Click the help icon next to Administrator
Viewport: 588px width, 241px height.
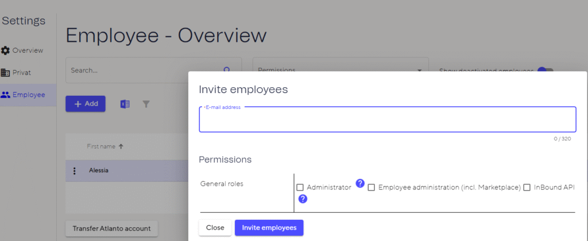(x=360, y=184)
